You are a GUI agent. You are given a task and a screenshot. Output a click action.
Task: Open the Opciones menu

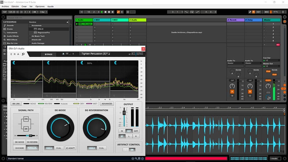[40, 6]
